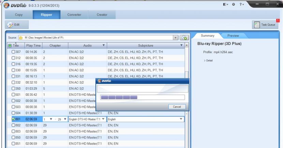This screenshot has height=148, width=283.
Task: Maximize the DVDFab window
Action: pos(267,4)
